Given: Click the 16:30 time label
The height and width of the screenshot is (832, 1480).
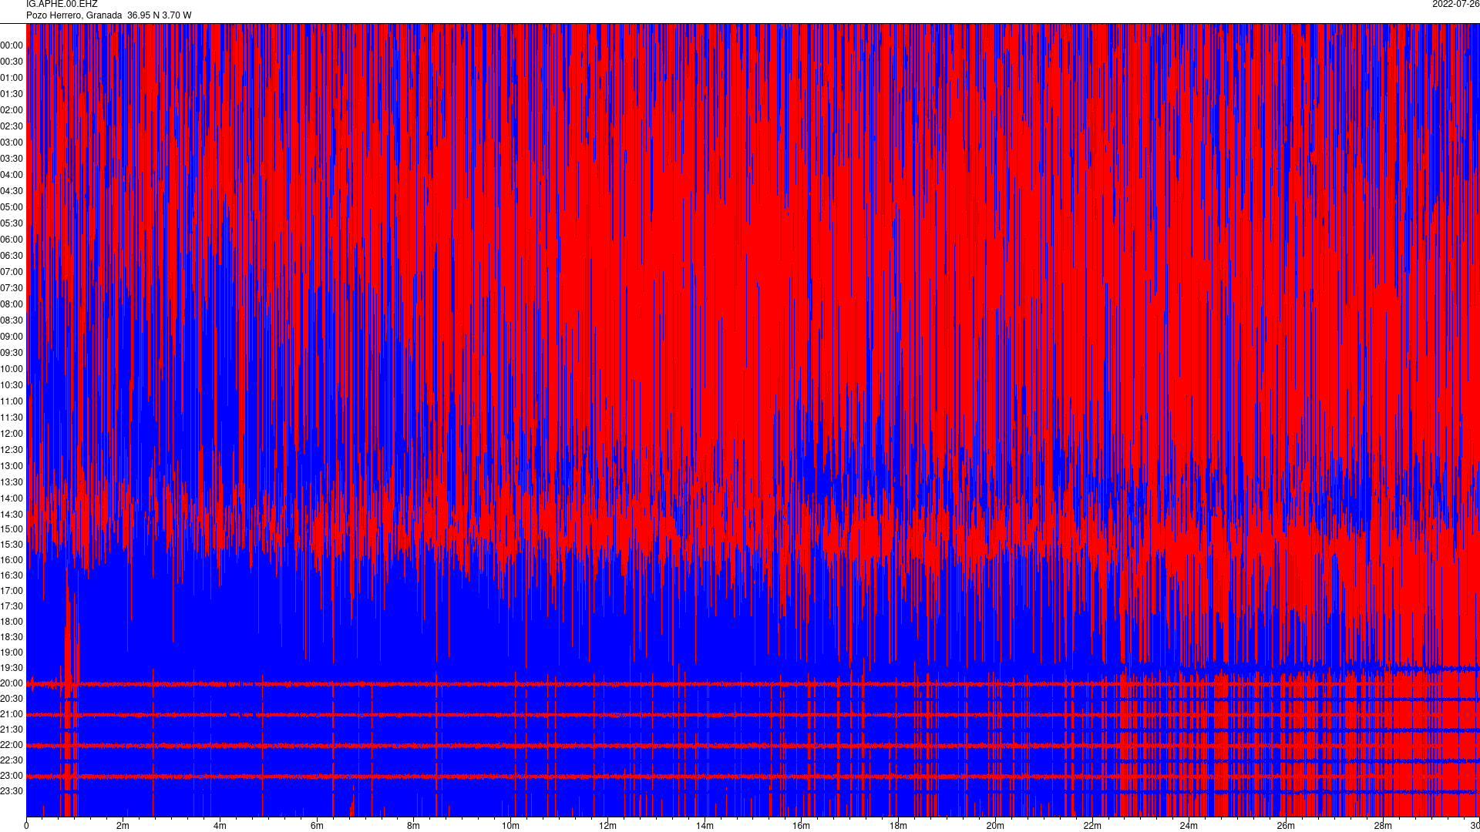Looking at the screenshot, I should pos(12,575).
